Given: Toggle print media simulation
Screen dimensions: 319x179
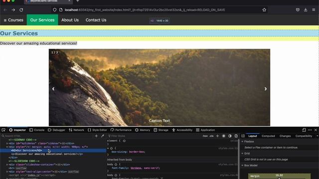Looking at the screenshot, I should click(x=236, y=136).
